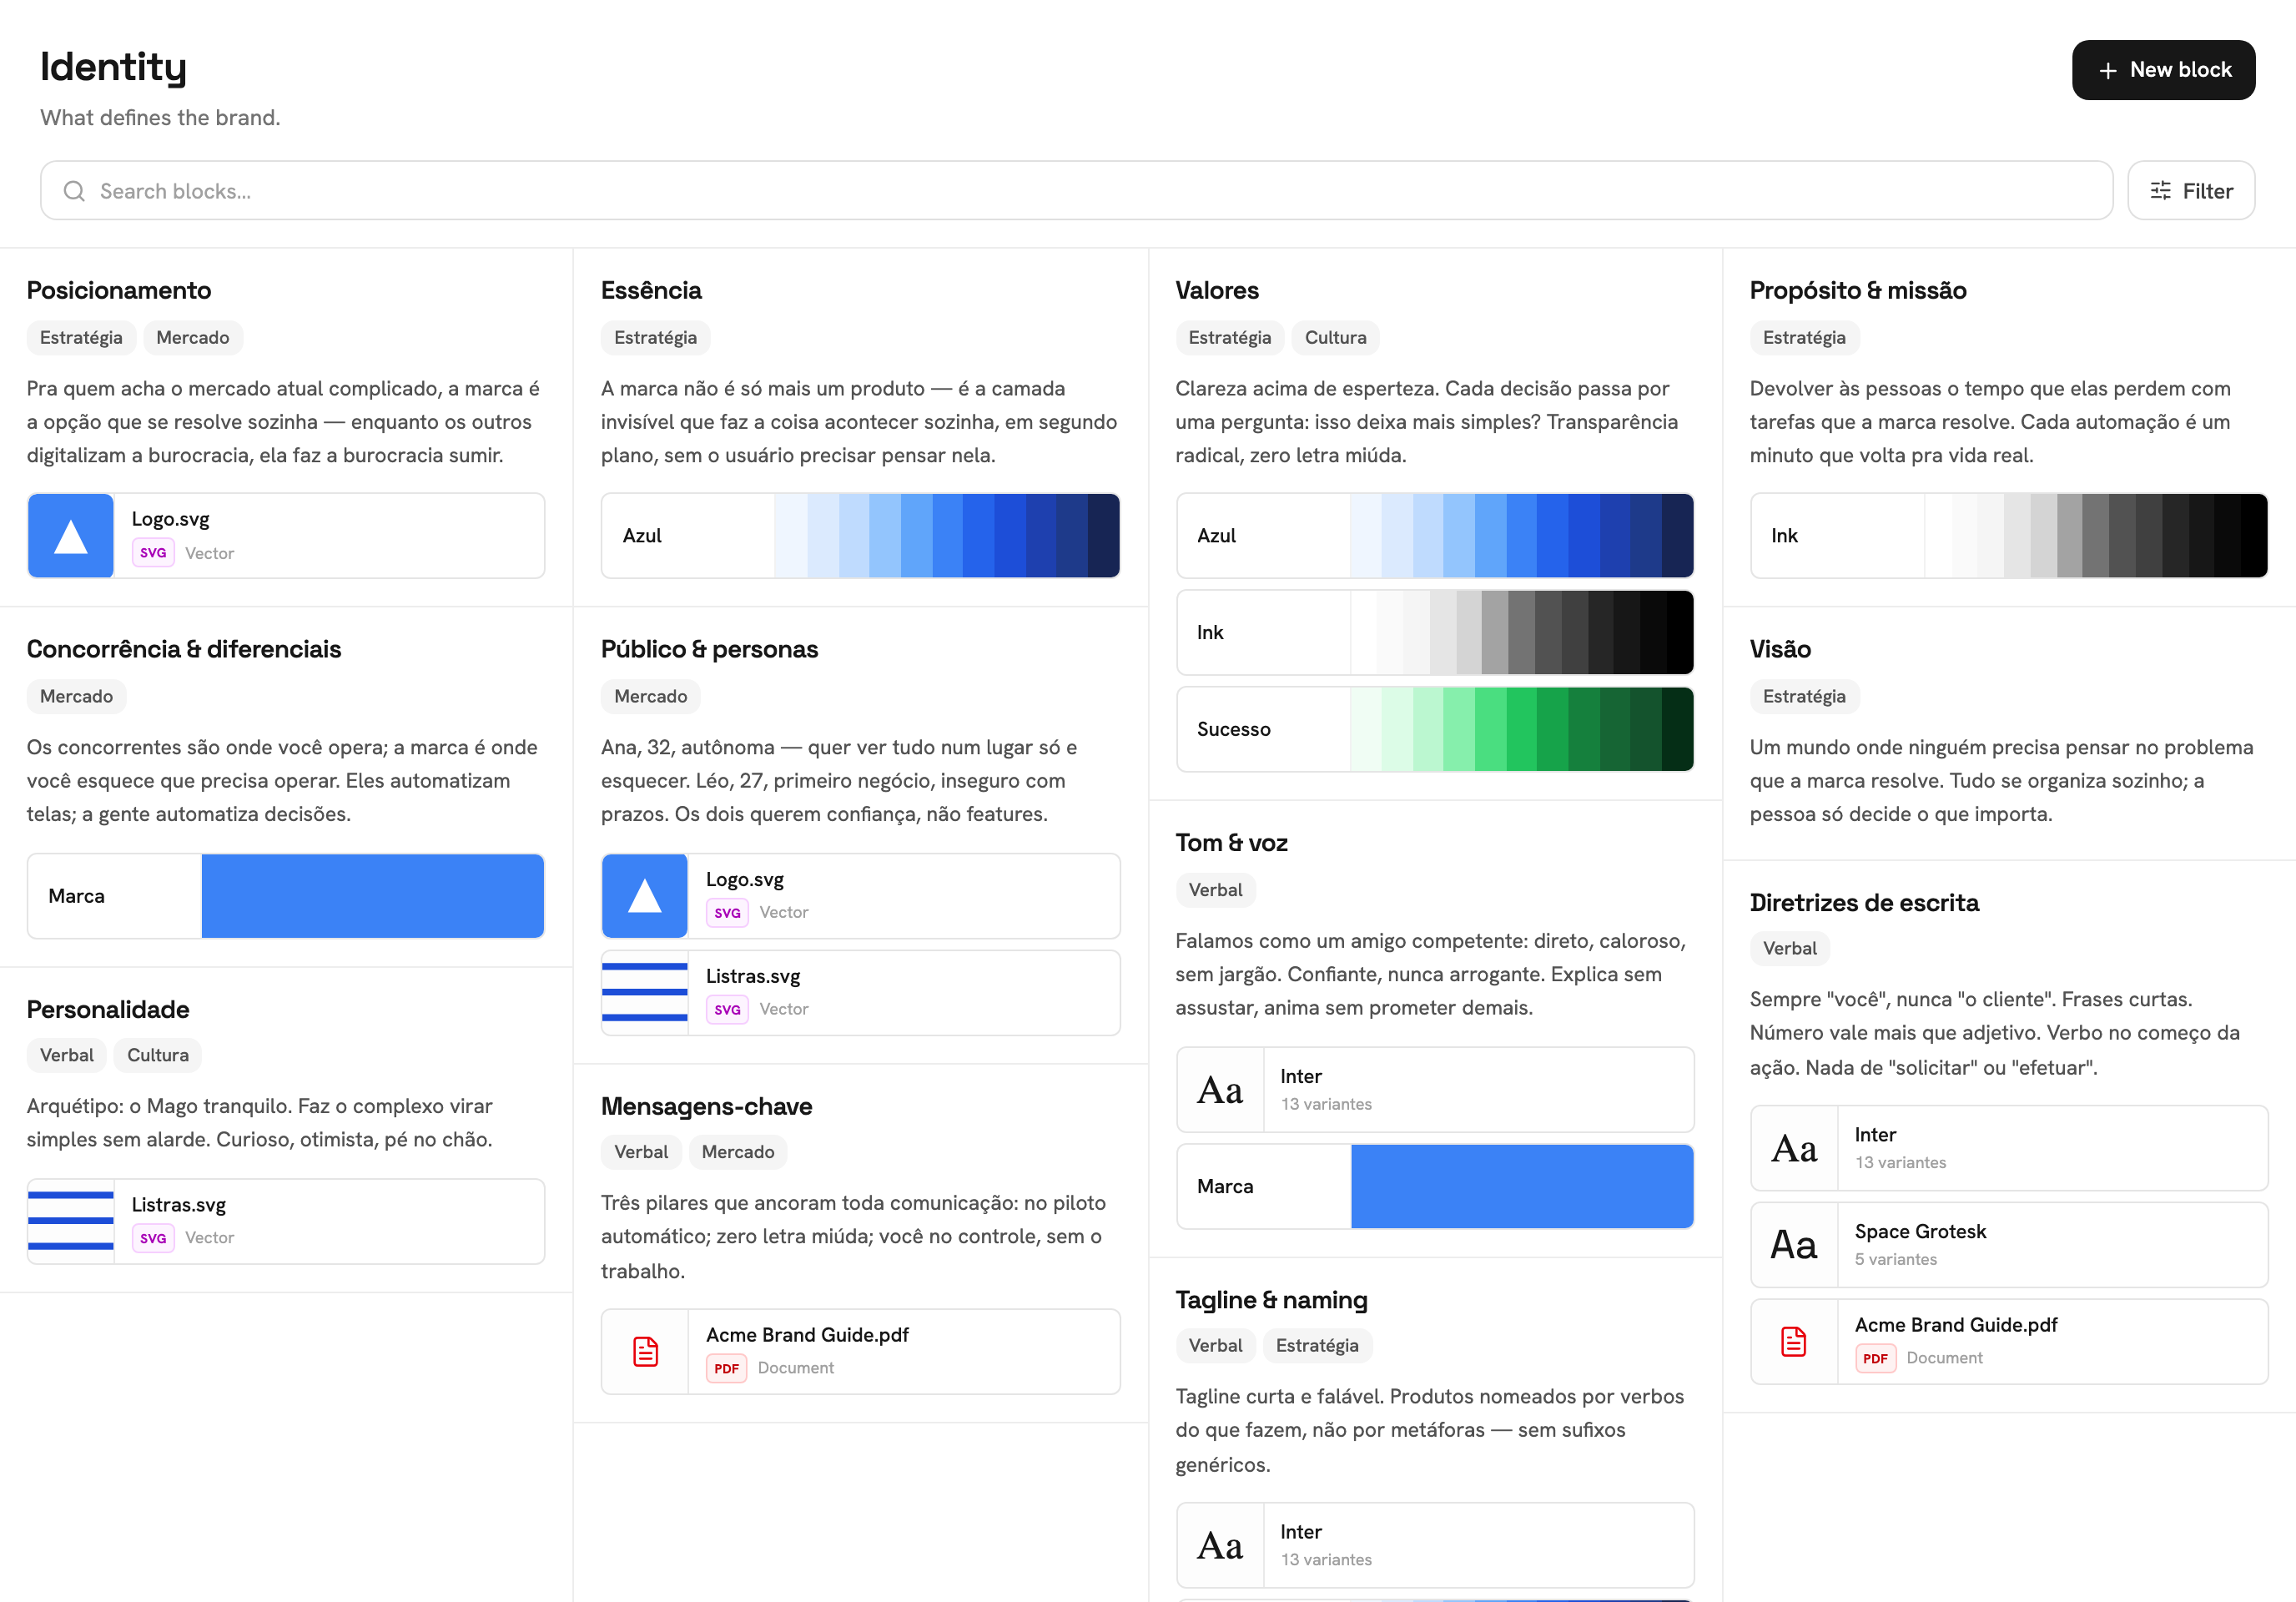Select the Cultura tag in Valores

pos(1335,338)
